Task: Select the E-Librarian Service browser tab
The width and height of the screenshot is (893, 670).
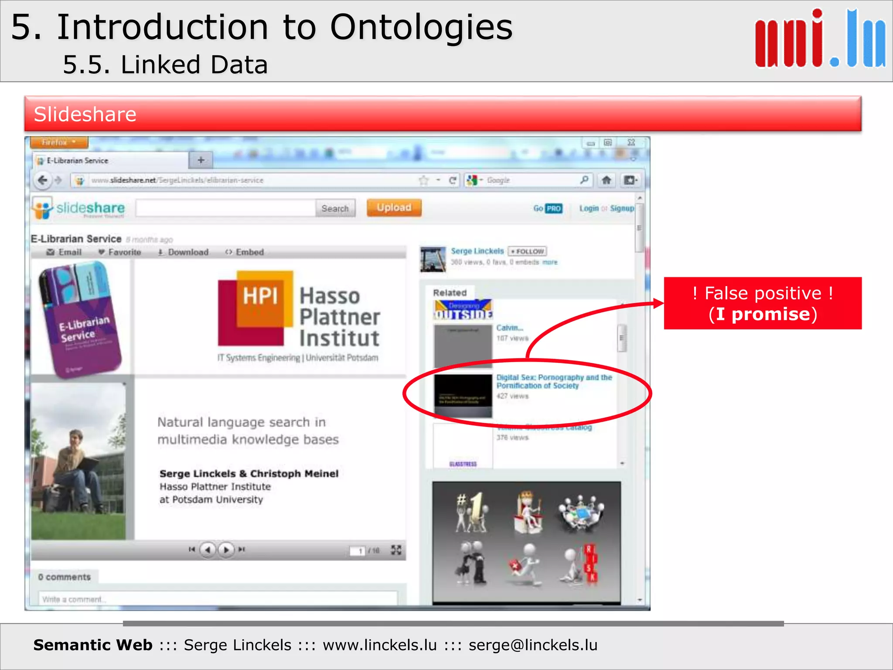Action: click(111, 161)
